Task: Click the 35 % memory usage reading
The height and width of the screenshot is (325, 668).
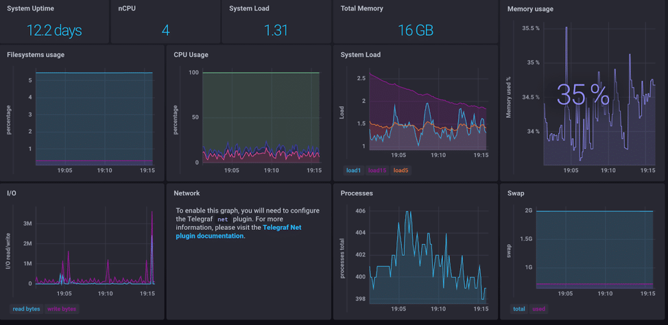Action: click(x=582, y=96)
